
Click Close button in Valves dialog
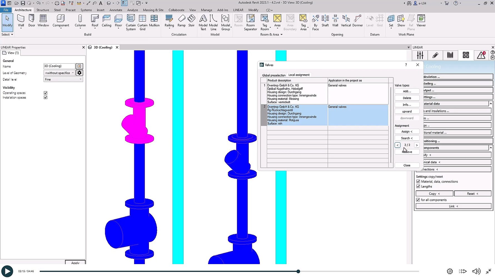click(407, 165)
